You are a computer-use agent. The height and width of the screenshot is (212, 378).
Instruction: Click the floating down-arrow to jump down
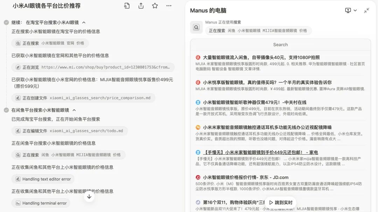click(89, 196)
